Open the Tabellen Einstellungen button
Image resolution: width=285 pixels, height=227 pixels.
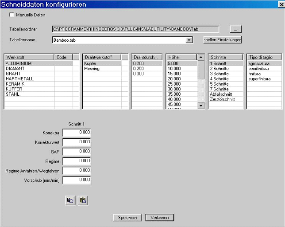click(x=222, y=40)
